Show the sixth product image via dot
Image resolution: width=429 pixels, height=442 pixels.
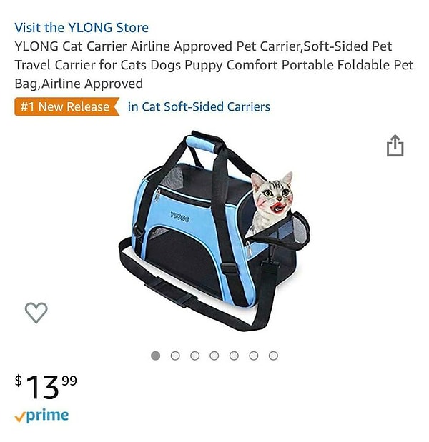coord(253,356)
